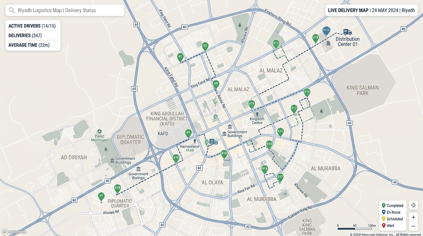Click the En Route legend entry
The width and height of the screenshot is (423, 236).
391,212
